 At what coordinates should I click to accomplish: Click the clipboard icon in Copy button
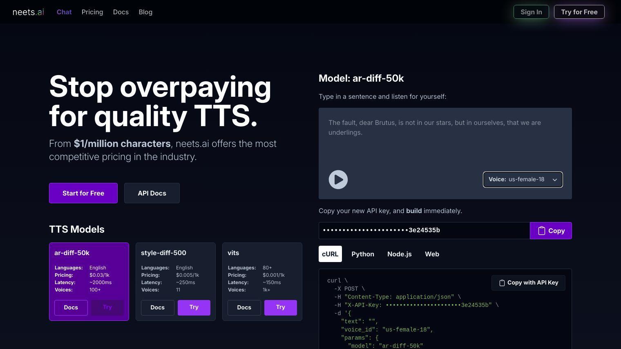pos(542,231)
